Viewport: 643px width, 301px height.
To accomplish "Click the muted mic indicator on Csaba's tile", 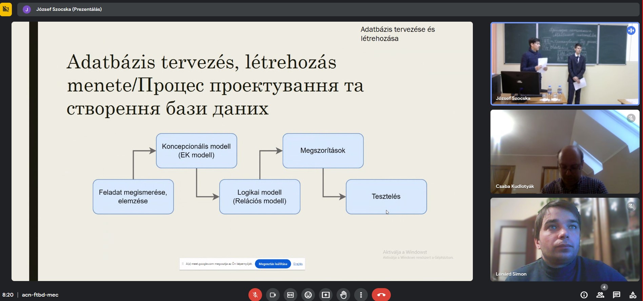I will (631, 118).
